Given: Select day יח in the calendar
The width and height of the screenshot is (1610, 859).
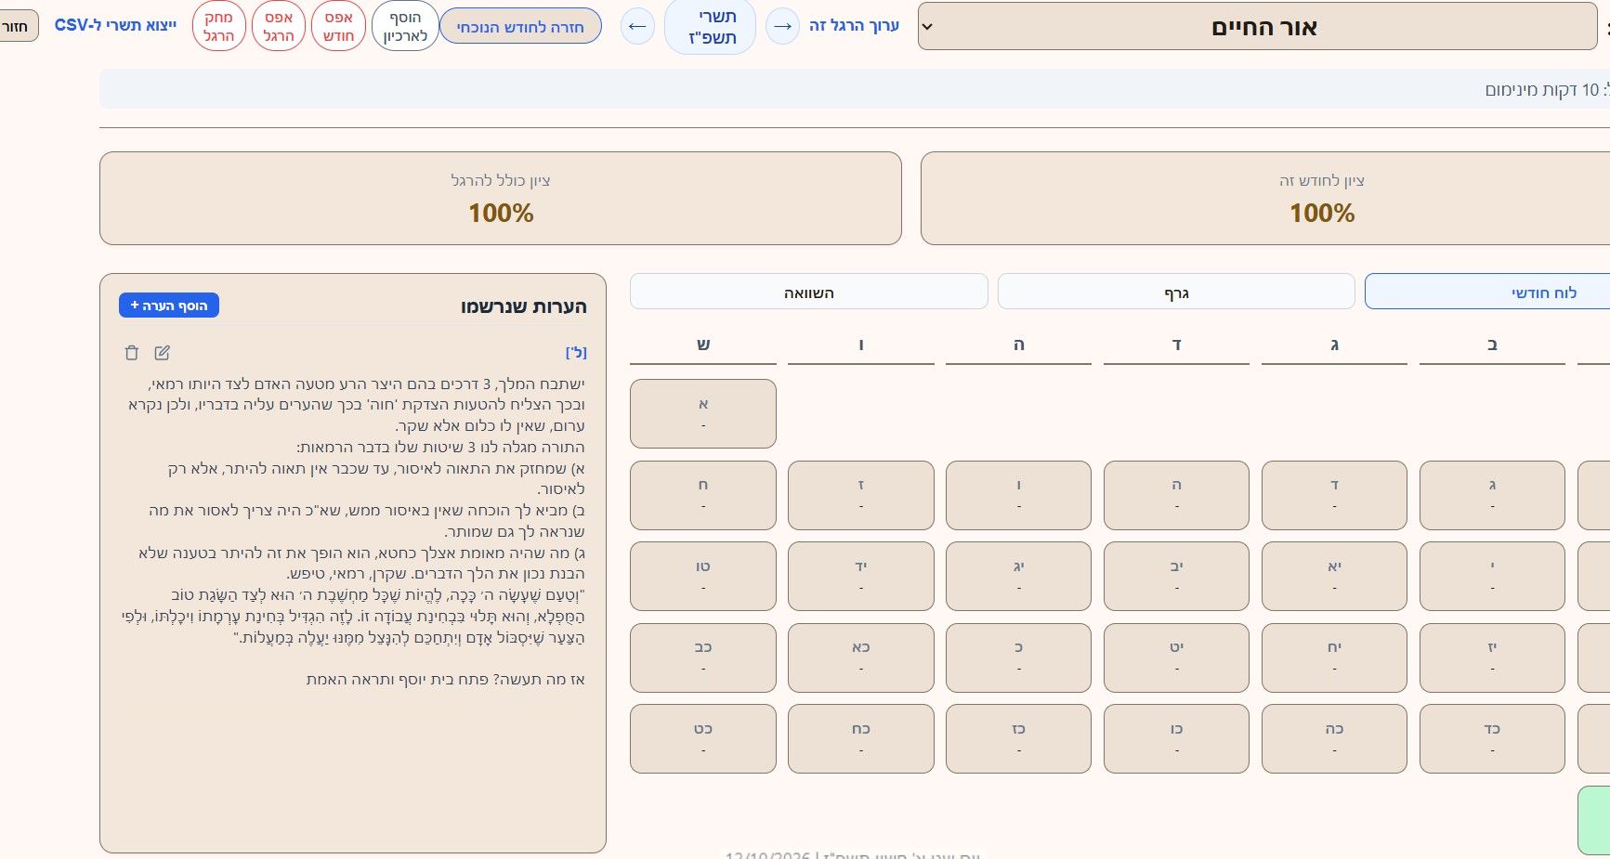Looking at the screenshot, I should [1335, 657].
